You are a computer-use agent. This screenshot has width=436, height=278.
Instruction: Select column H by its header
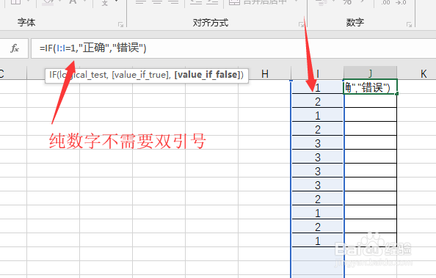click(265, 73)
